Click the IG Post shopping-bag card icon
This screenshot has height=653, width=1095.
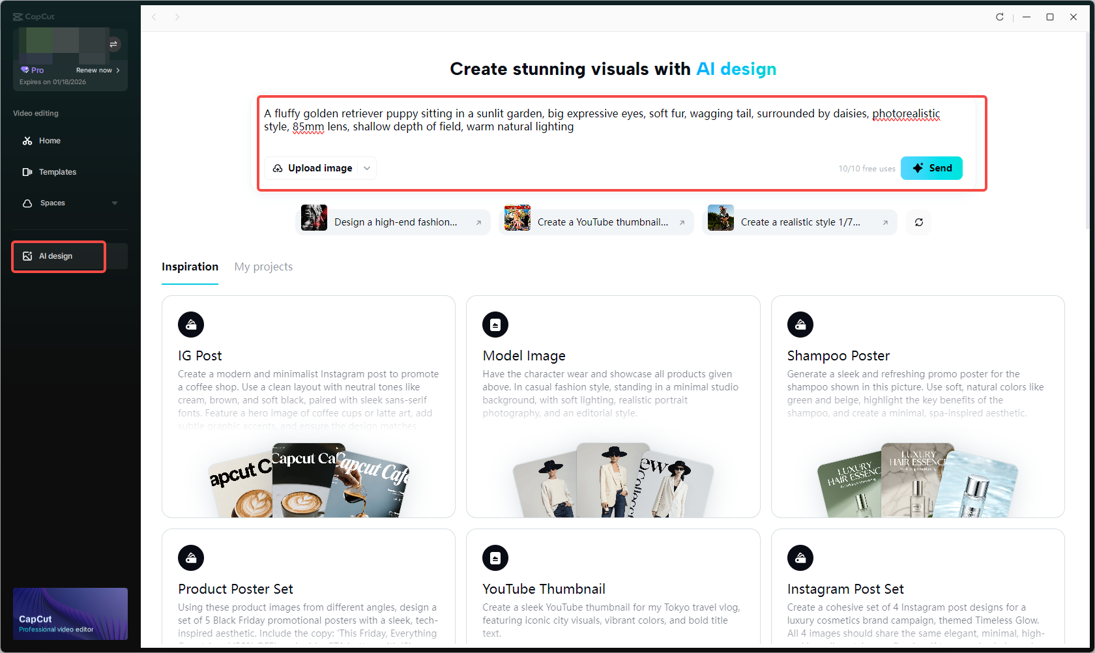pyautogui.click(x=190, y=324)
